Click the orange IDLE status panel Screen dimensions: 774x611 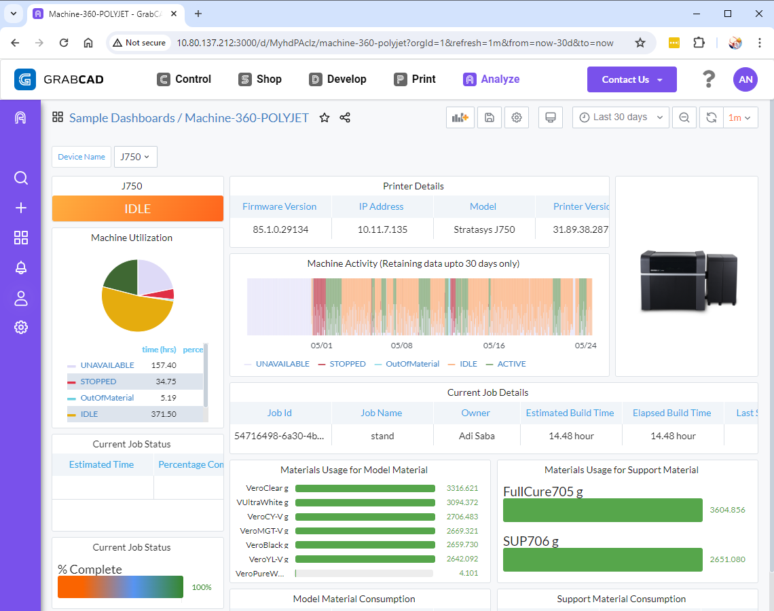(x=138, y=209)
